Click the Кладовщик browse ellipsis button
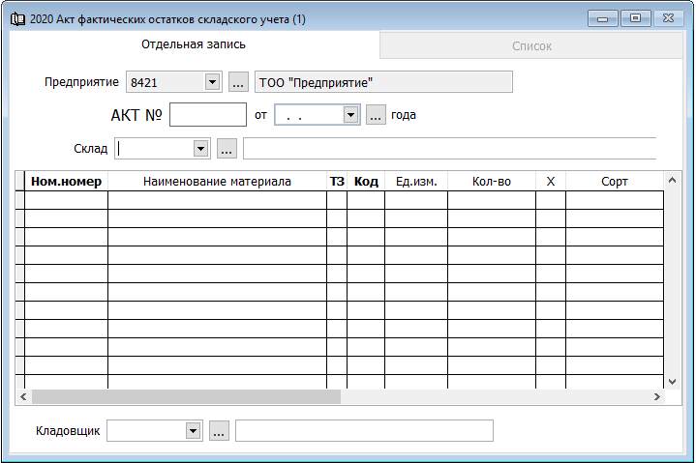 click(x=219, y=431)
